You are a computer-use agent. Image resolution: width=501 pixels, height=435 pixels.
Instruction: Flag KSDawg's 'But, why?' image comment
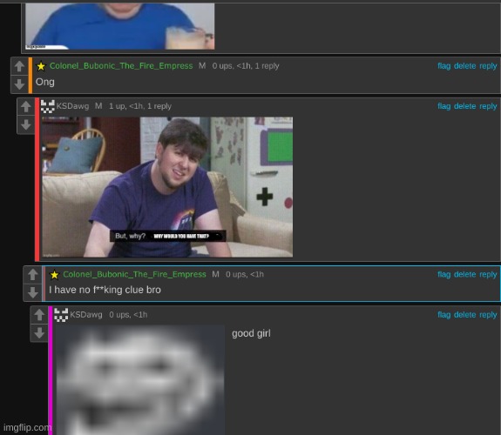tap(443, 106)
